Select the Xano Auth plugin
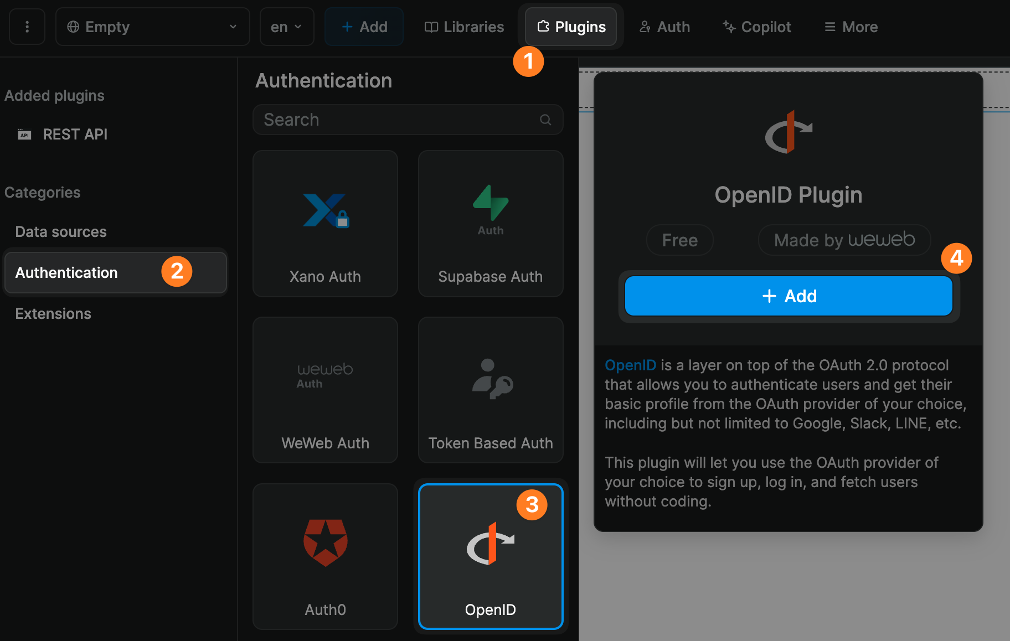The height and width of the screenshot is (641, 1010). (x=325, y=224)
